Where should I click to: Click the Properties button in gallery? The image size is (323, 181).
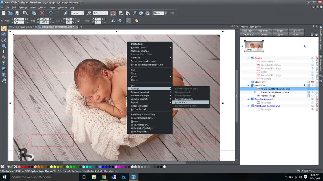tap(264, 31)
